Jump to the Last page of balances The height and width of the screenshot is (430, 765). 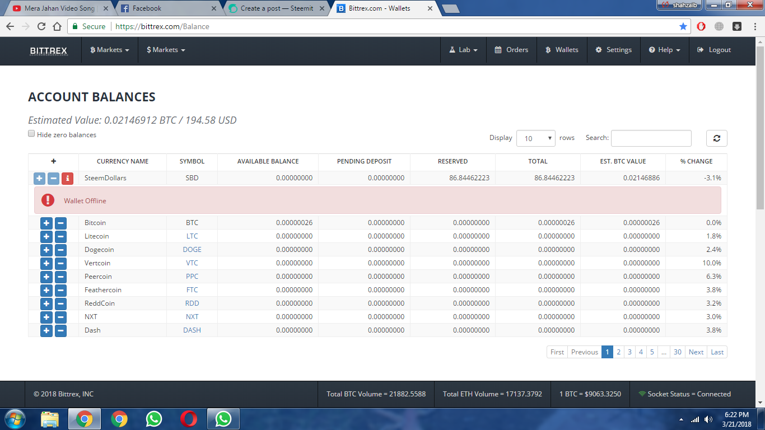coord(717,352)
